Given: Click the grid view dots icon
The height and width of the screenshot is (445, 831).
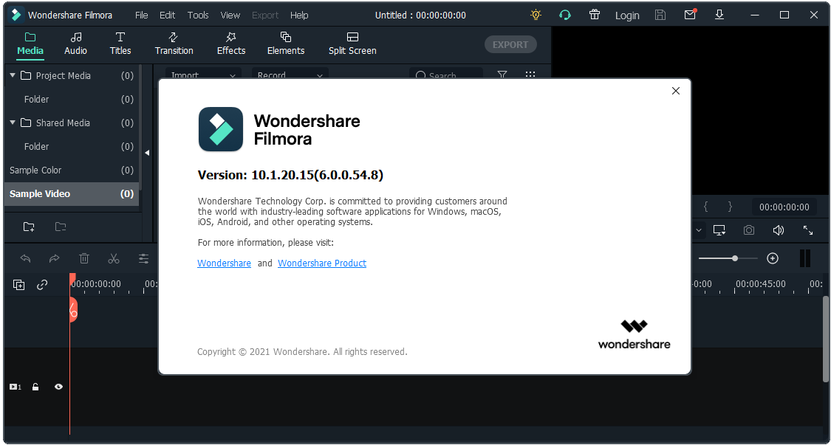Looking at the screenshot, I should pyautogui.click(x=530, y=74).
